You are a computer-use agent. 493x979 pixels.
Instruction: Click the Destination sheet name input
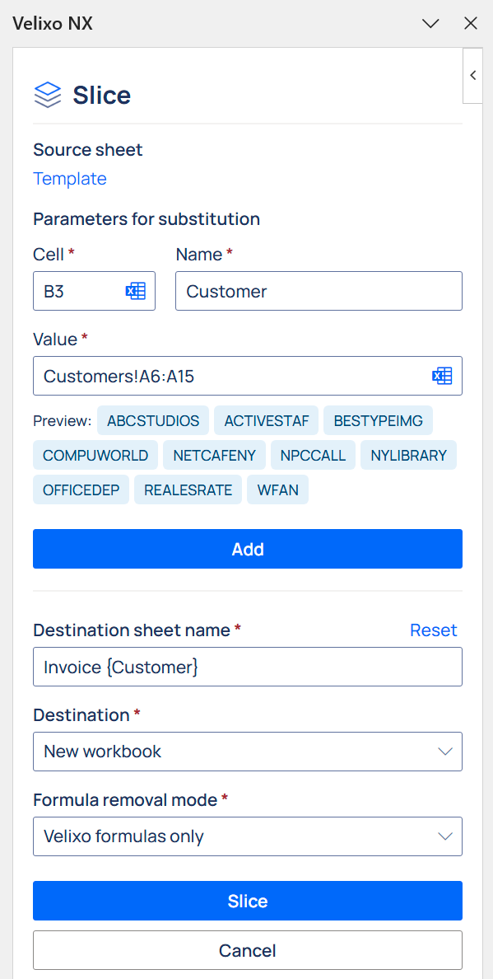click(248, 667)
